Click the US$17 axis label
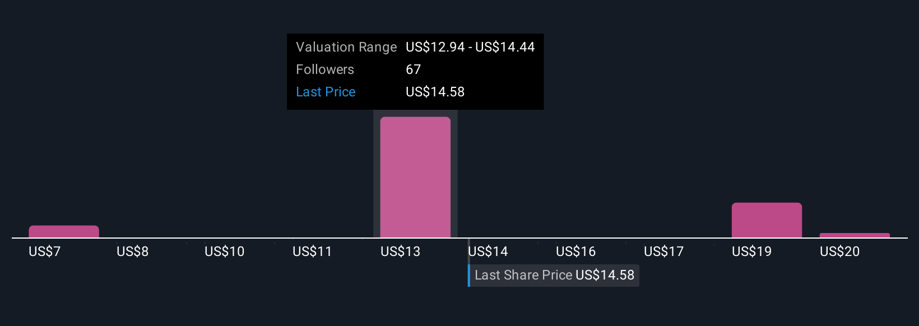Screen dimensions: 919x326 click(664, 252)
